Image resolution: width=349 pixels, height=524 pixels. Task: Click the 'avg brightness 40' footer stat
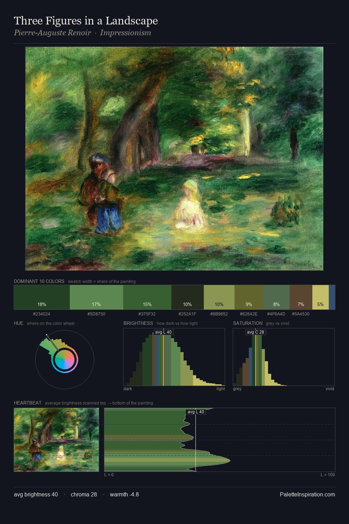tap(36, 495)
